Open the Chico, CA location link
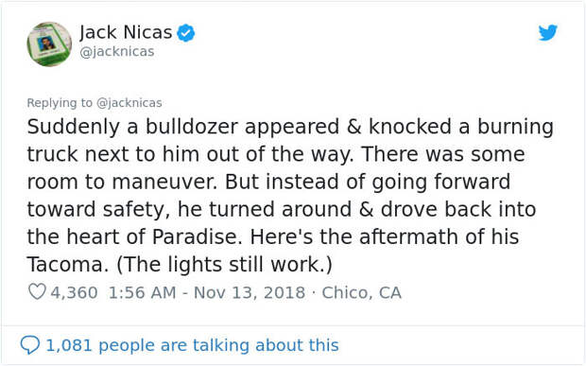Viewport: 586px width, 366px height. [361, 292]
